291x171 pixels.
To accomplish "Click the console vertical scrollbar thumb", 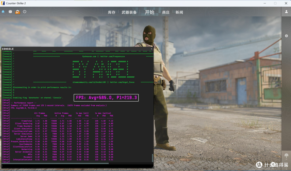I will 153,158.
